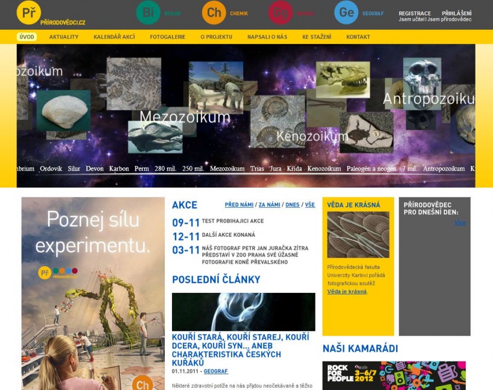Open the green Bi biolog circle icon
The width and height of the screenshot is (493, 390).
(148, 13)
